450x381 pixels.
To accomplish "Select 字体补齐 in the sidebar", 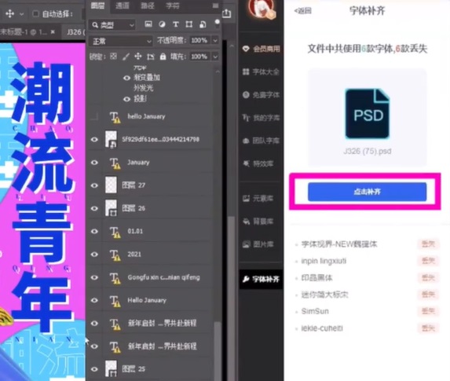I will click(262, 279).
